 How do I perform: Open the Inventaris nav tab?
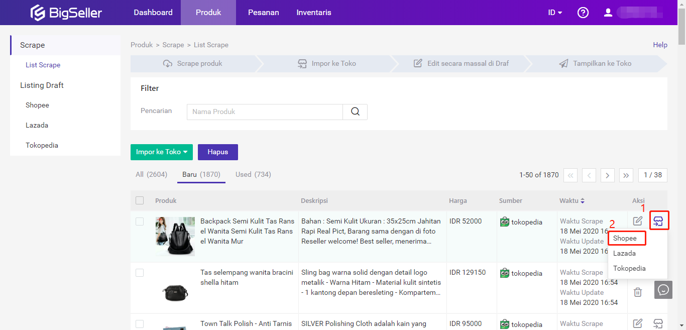tap(314, 13)
